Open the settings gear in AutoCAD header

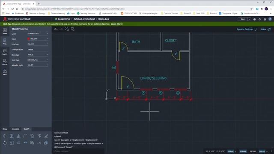pos(260,19)
